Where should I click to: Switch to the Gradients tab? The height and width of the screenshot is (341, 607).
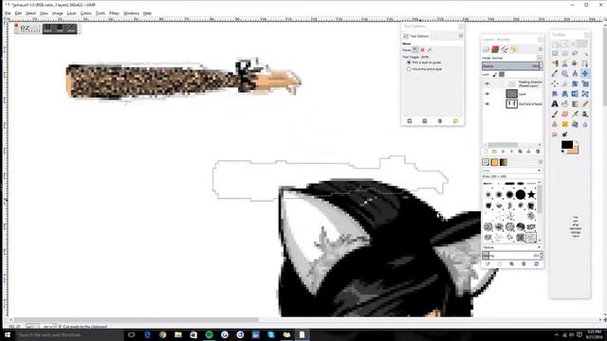pyautogui.click(x=504, y=162)
